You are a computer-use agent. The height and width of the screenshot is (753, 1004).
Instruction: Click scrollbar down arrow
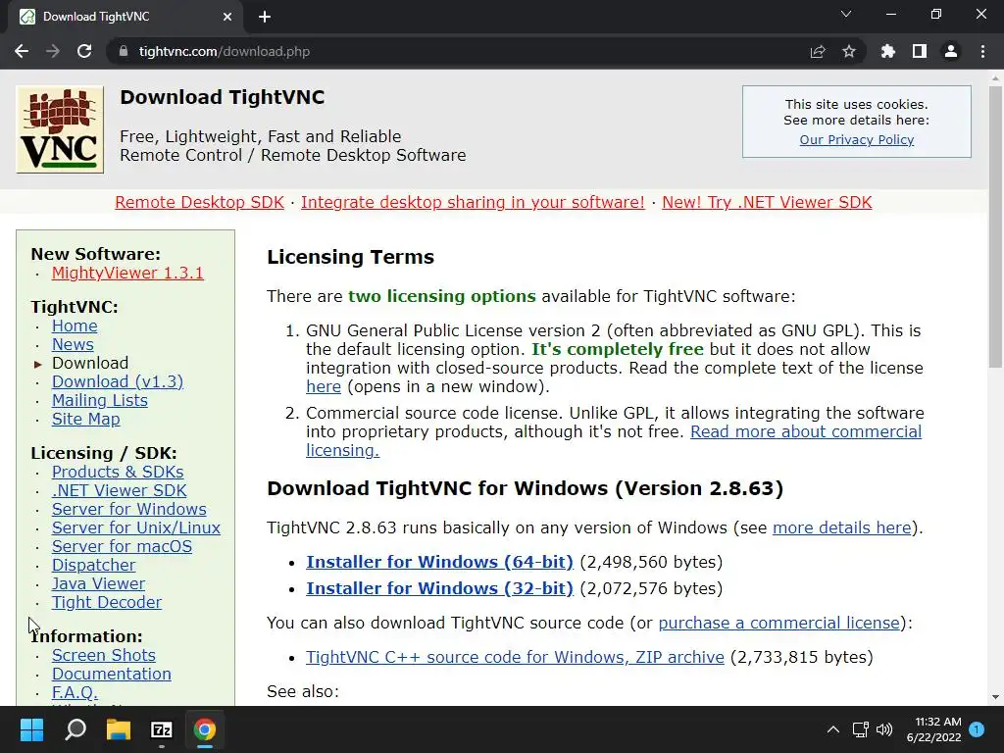tap(995, 697)
